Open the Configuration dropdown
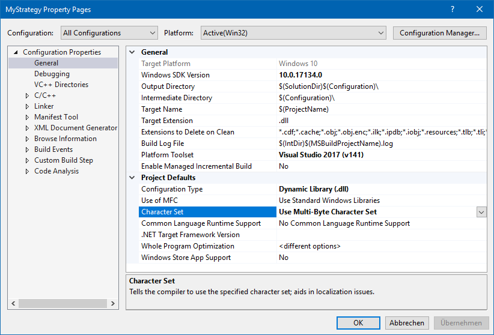This screenshot has height=335, width=494. 109,33
